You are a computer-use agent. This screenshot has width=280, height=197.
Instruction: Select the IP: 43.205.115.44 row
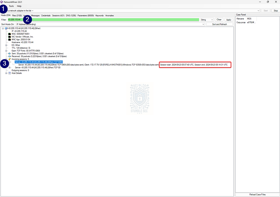19,31
